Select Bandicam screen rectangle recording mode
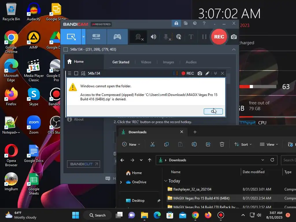296x222 pixels. pyautogui.click(x=71, y=37)
